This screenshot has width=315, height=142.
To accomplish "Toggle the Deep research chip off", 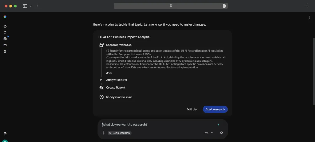I will click(x=120, y=133).
